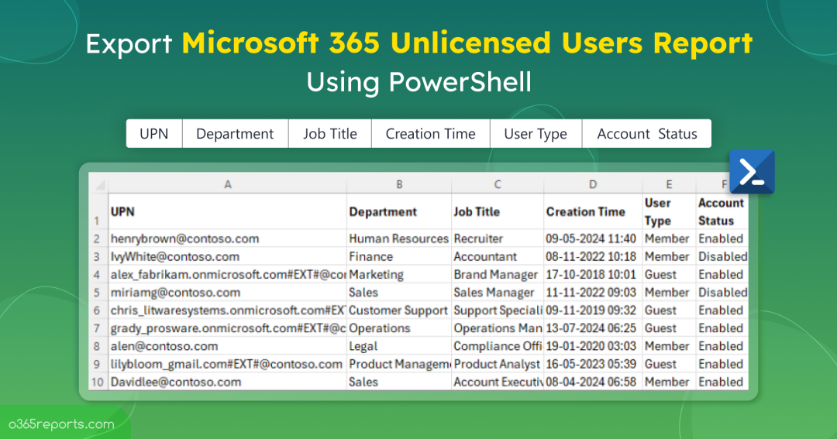Click cell Davidlee@contoso.com
Image resolution: width=837 pixels, height=439 pixels.
[x=227, y=382]
